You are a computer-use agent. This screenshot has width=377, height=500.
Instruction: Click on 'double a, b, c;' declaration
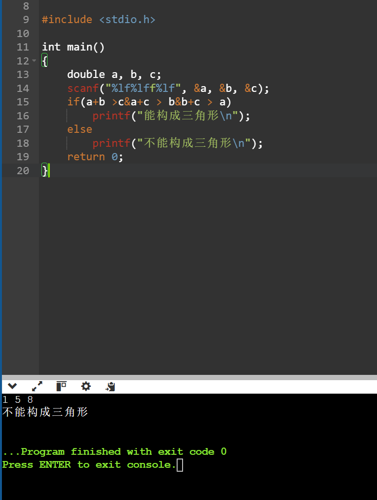[x=114, y=74]
